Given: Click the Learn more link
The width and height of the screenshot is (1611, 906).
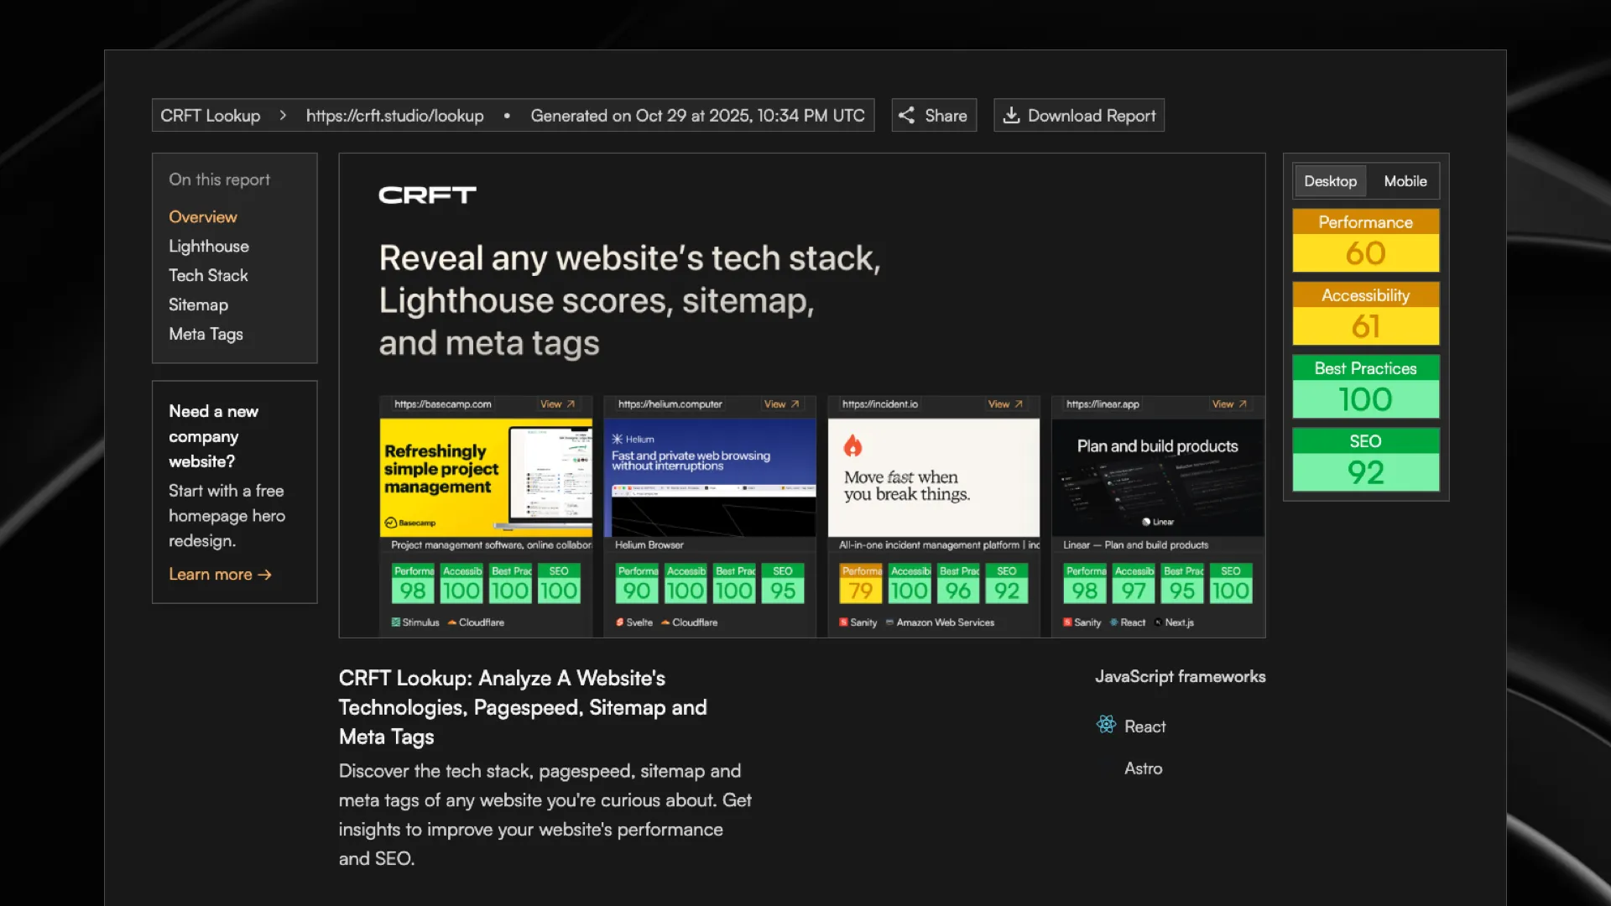Looking at the screenshot, I should click(x=220, y=574).
